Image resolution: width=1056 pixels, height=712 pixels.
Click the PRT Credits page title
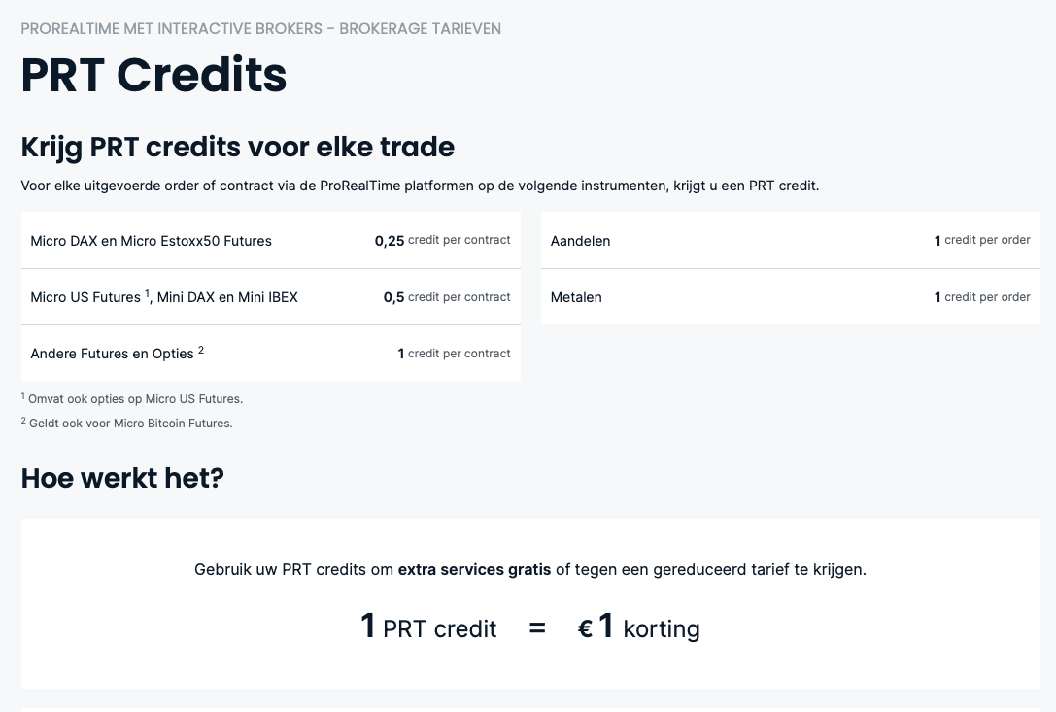153,75
